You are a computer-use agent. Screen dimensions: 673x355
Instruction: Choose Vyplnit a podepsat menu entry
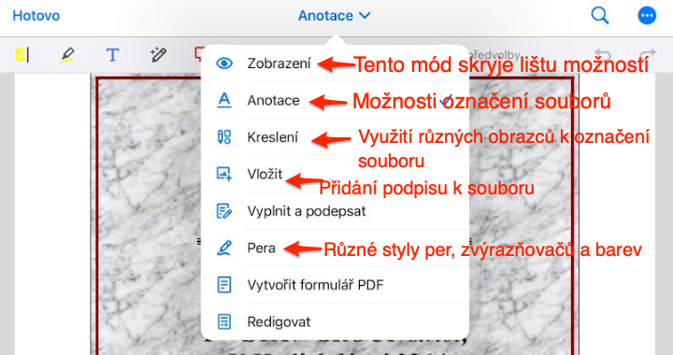335,211
